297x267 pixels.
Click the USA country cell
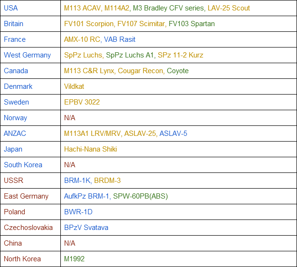pyautogui.click(x=30, y=8)
